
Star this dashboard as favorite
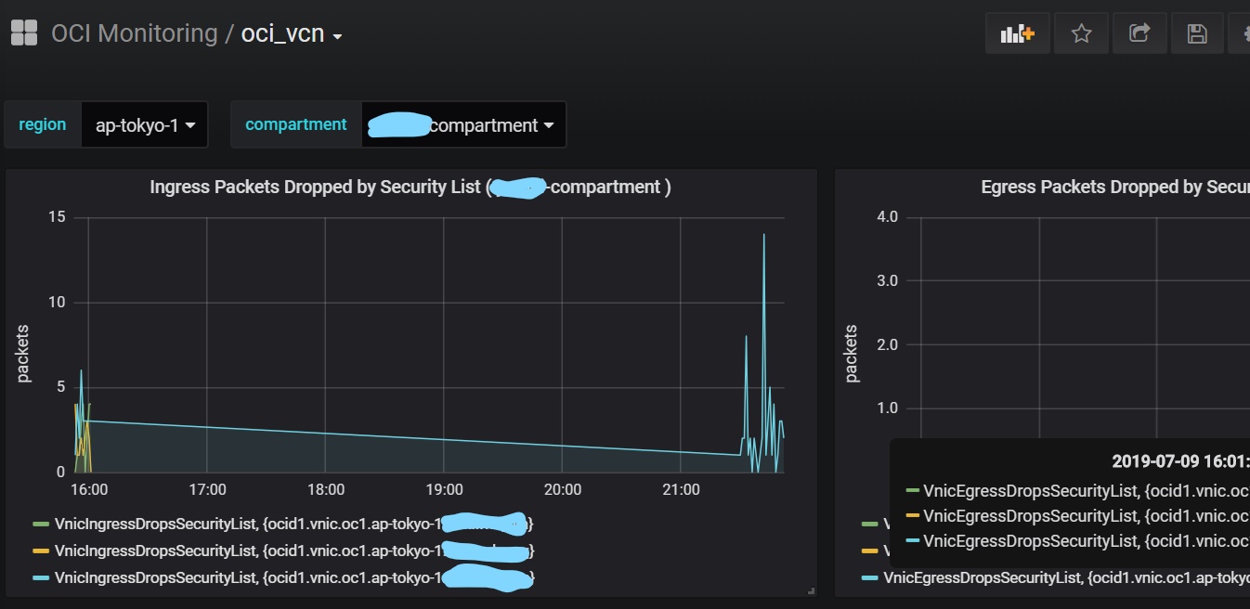pyautogui.click(x=1081, y=33)
